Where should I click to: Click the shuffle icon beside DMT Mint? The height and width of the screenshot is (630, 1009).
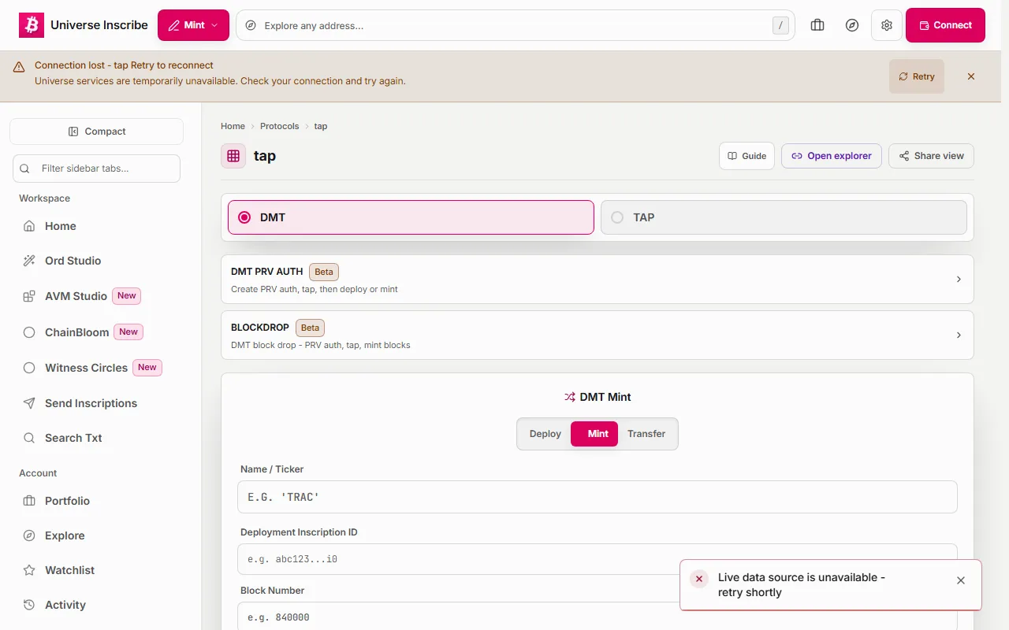click(x=570, y=397)
